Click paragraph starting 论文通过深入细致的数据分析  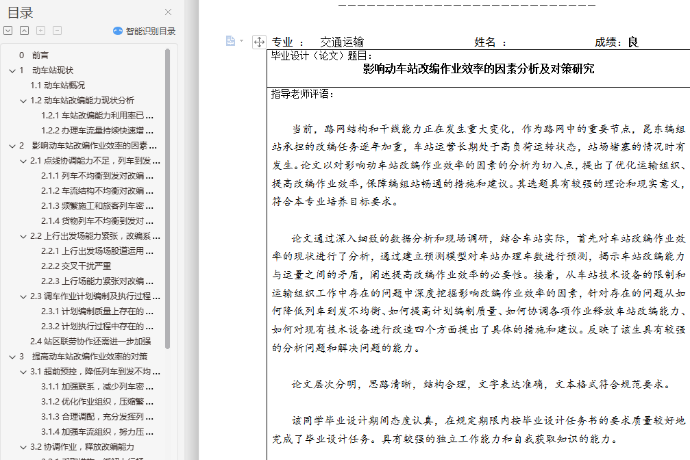point(479,293)
